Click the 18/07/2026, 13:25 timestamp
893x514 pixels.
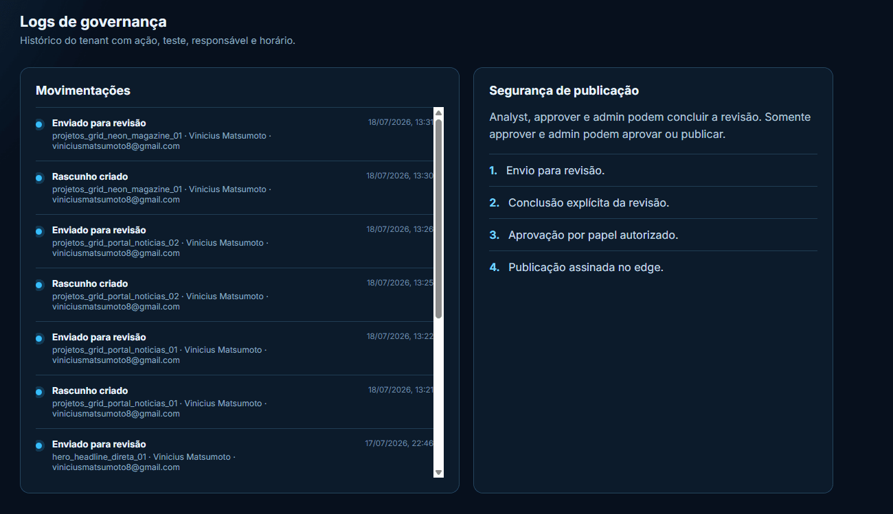[x=400, y=283]
